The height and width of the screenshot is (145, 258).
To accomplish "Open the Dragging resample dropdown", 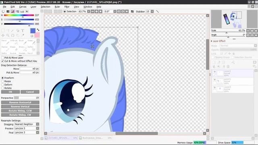I will point(37,124).
